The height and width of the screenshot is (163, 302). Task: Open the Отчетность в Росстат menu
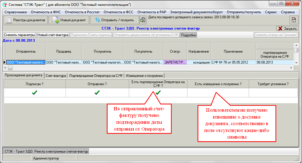(82, 12)
